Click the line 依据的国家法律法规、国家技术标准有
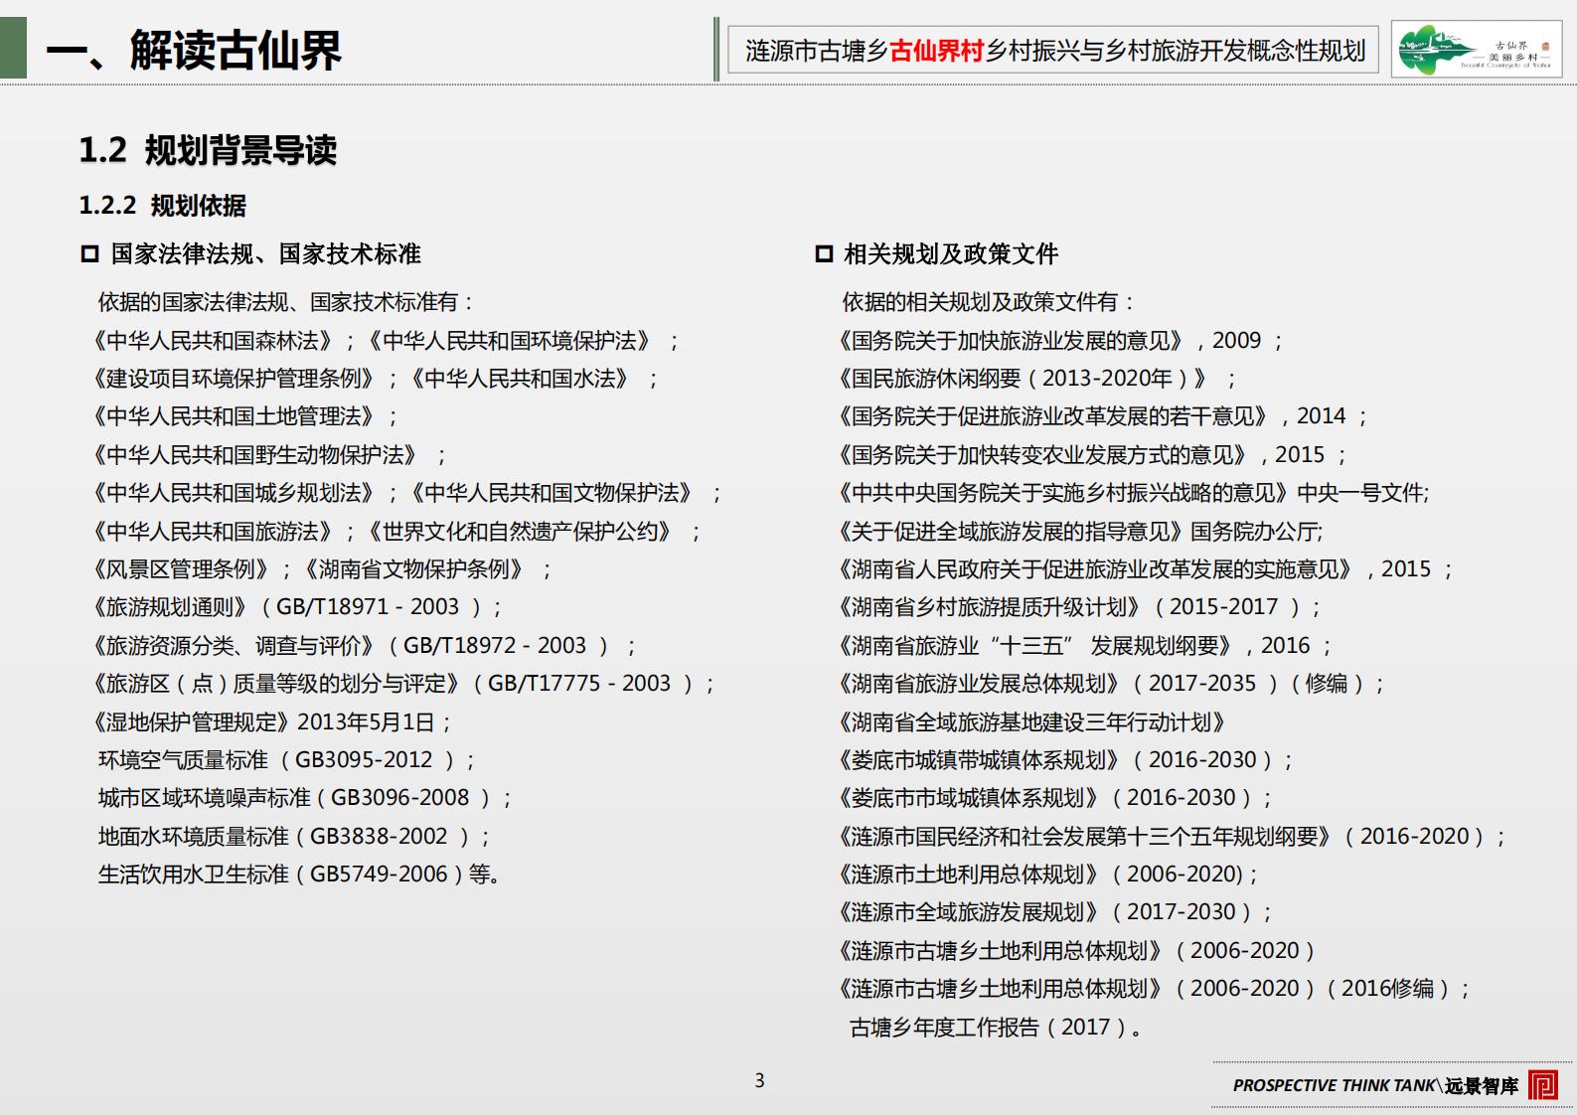The width and height of the screenshot is (1577, 1115). click(x=286, y=302)
